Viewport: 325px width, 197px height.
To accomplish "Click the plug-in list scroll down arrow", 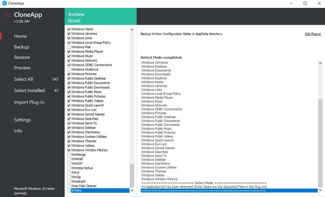I will [132, 190].
